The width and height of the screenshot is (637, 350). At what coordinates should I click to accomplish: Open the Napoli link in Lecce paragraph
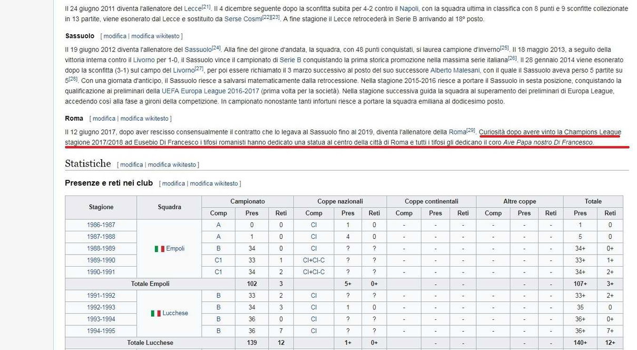409,8
